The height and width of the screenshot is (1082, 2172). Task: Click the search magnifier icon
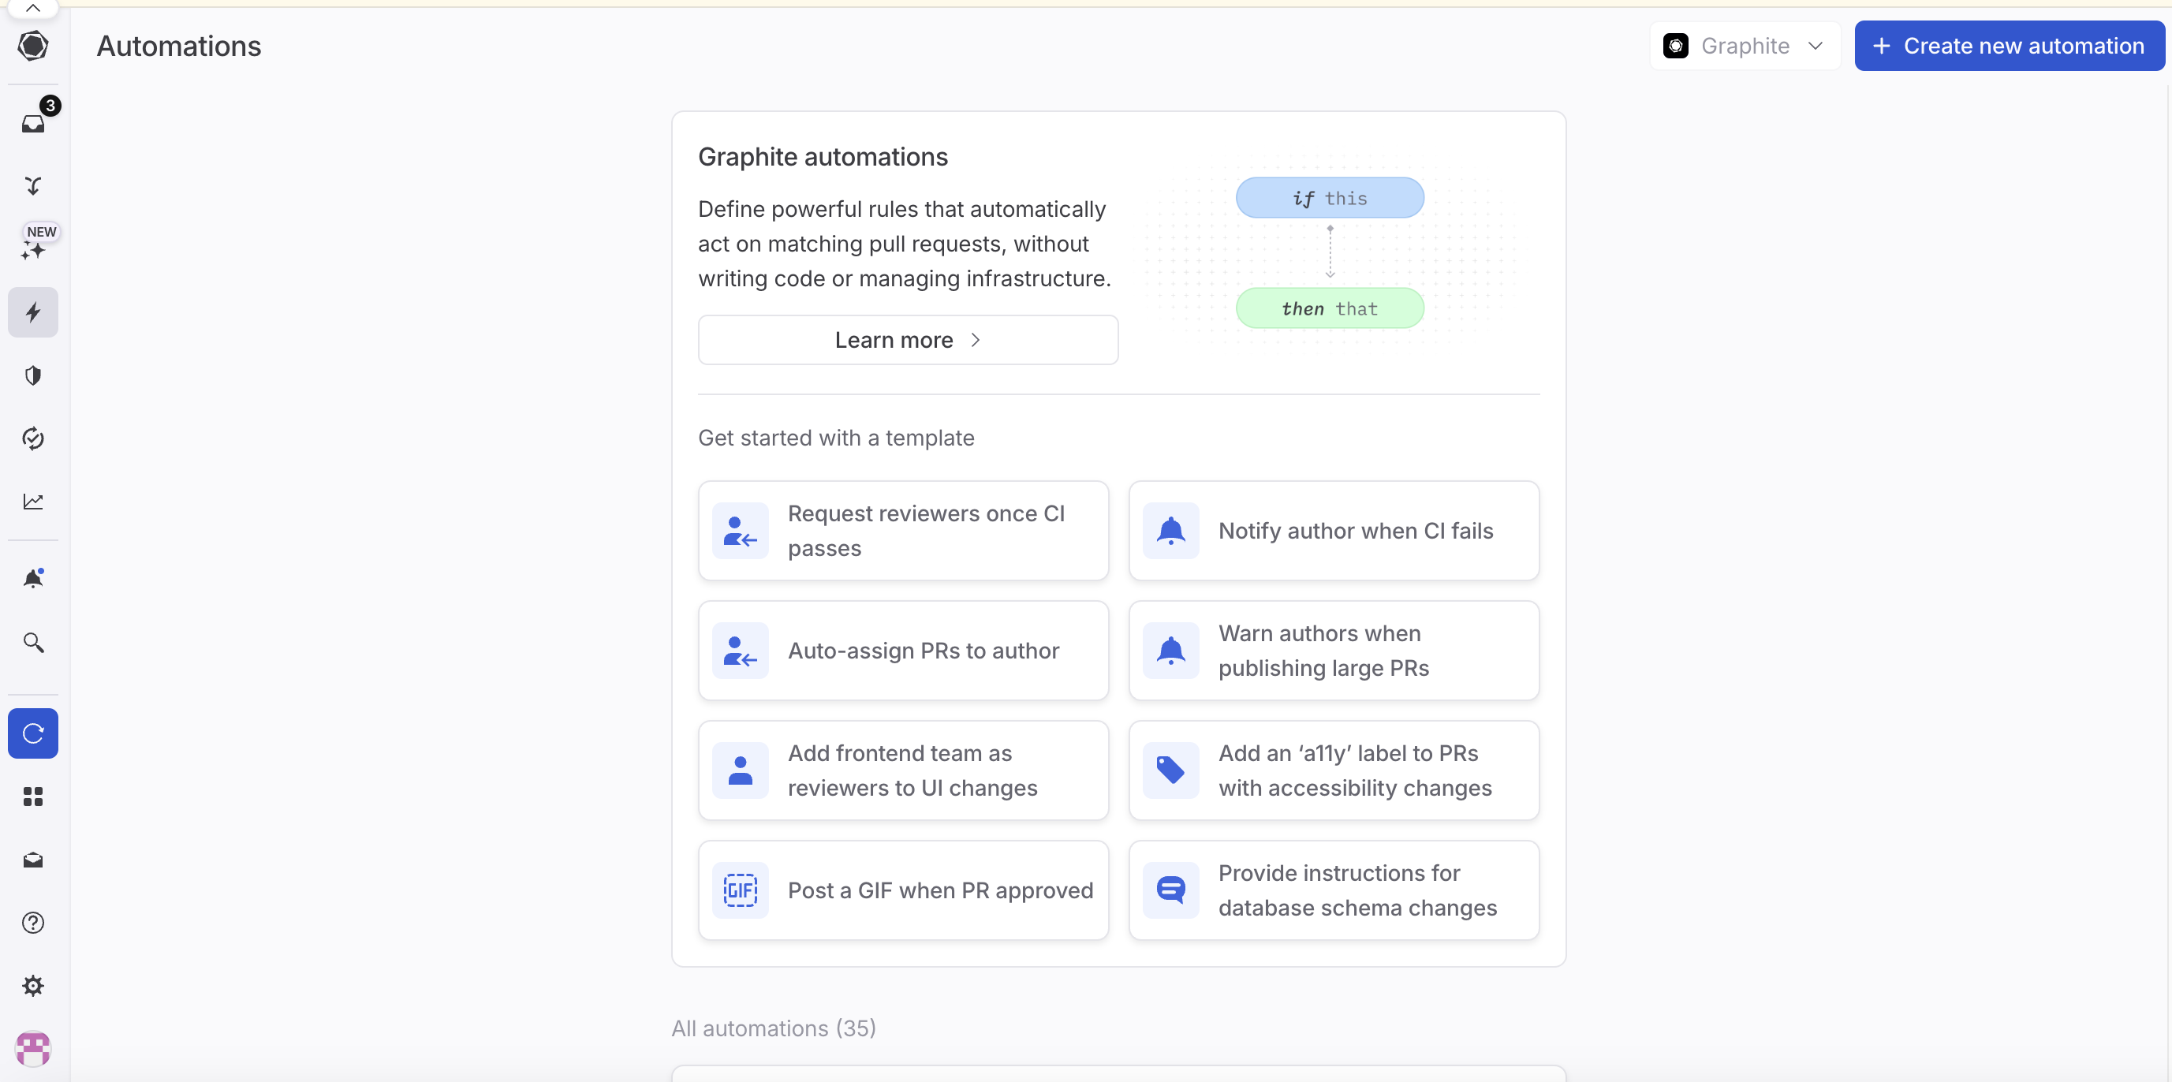tap(33, 643)
